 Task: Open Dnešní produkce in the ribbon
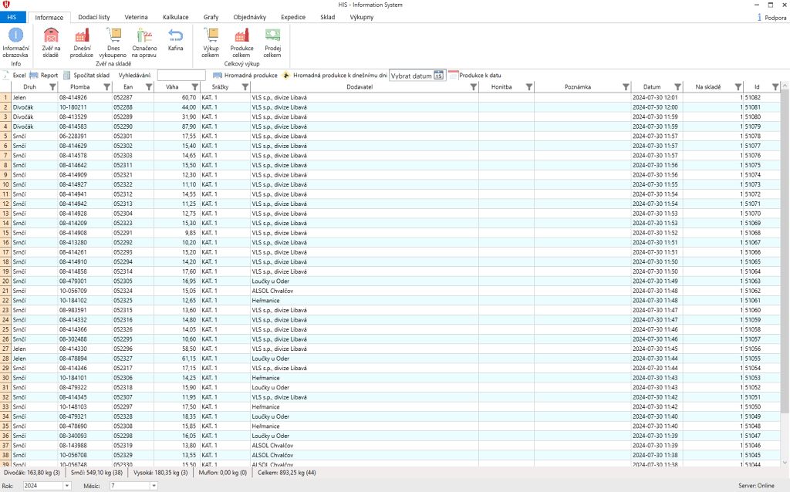click(81, 35)
